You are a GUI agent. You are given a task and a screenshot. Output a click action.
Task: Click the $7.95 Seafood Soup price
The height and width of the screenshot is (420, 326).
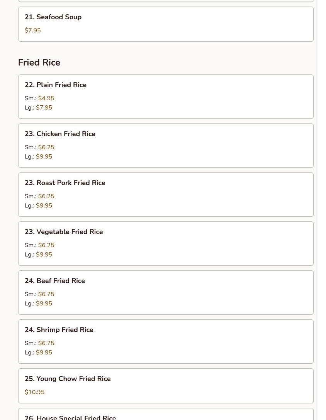point(33,30)
